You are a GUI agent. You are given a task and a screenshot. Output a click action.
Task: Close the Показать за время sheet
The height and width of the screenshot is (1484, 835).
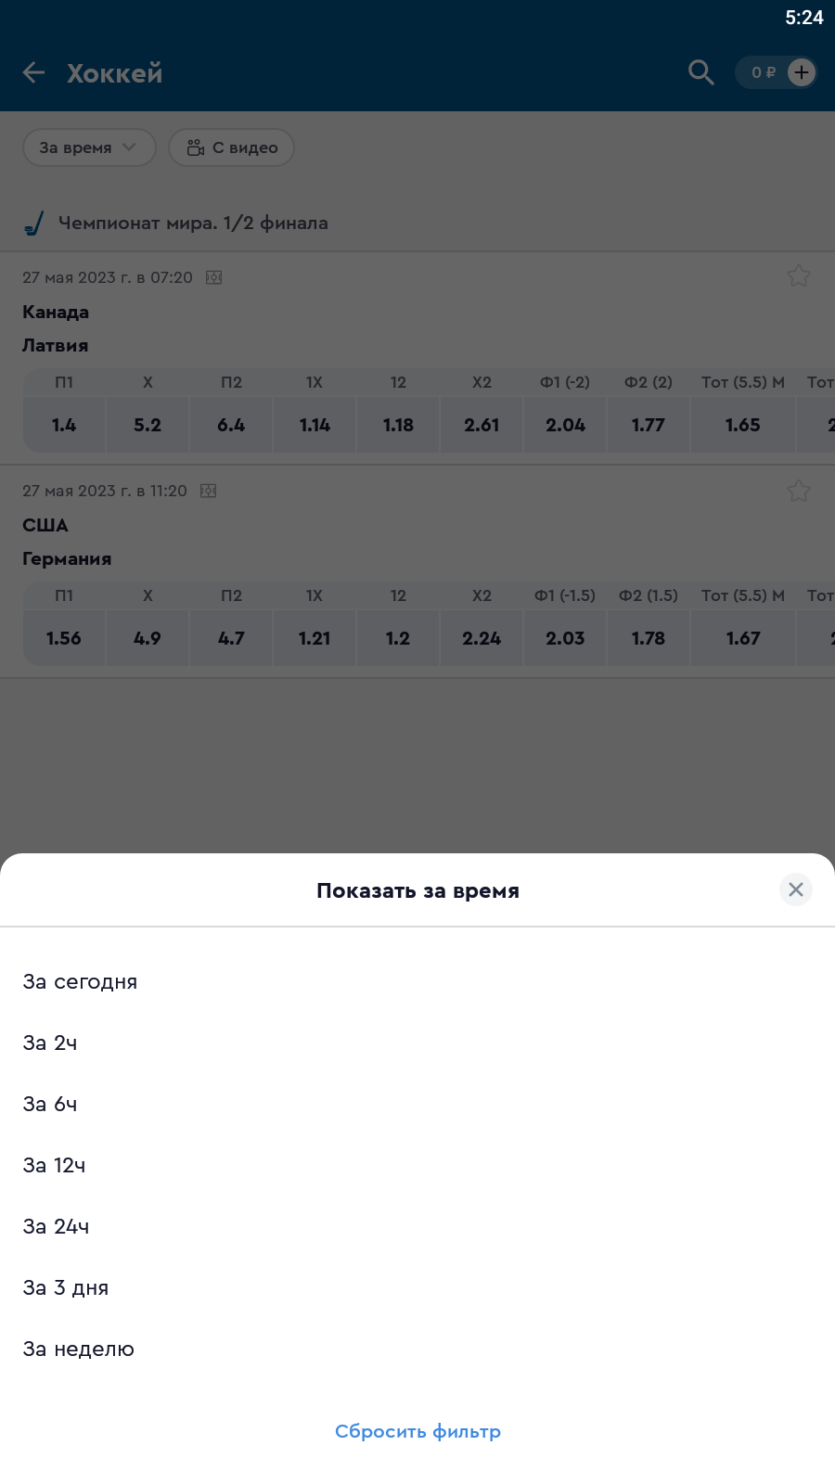[795, 889]
